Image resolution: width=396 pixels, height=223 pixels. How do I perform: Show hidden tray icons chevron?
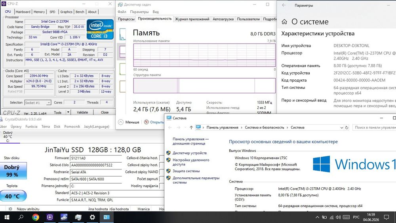tap(318, 217)
